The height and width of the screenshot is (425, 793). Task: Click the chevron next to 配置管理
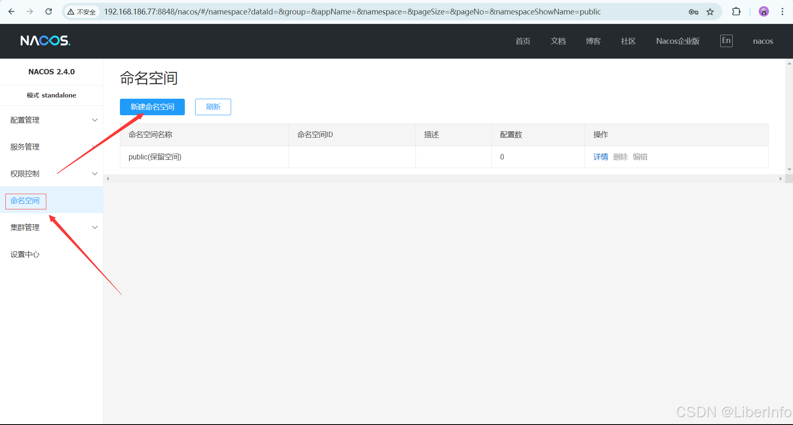[x=95, y=120]
